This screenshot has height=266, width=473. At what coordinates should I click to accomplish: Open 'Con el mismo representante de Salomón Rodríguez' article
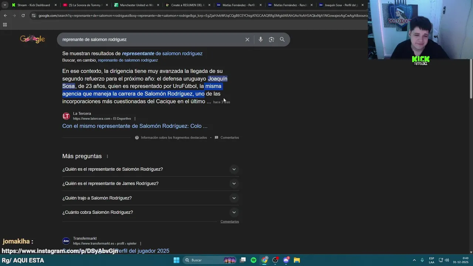[x=135, y=126]
